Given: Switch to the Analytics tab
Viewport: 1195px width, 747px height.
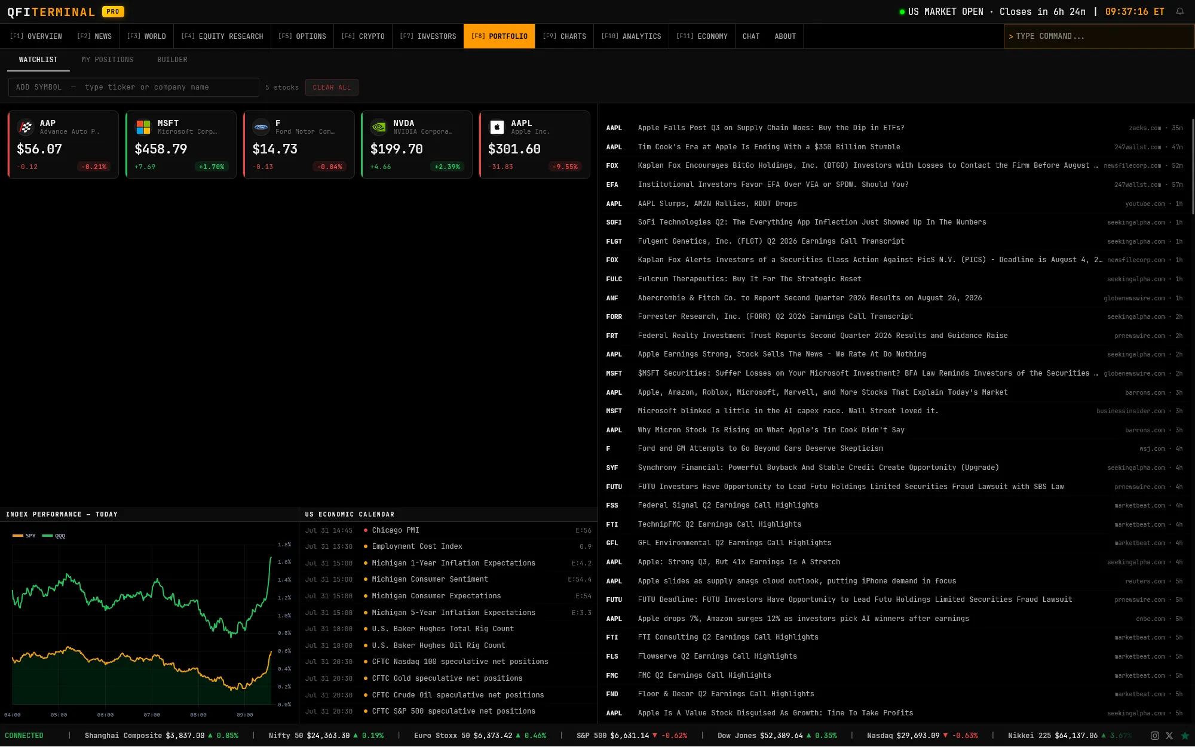Looking at the screenshot, I should tap(631, 36).
